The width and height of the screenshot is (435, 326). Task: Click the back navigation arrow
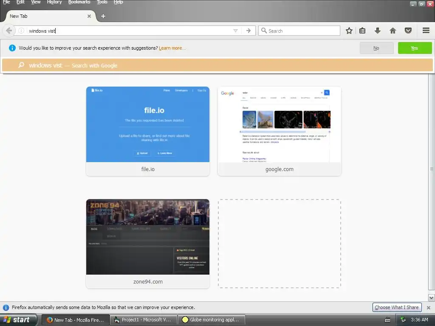8,31
